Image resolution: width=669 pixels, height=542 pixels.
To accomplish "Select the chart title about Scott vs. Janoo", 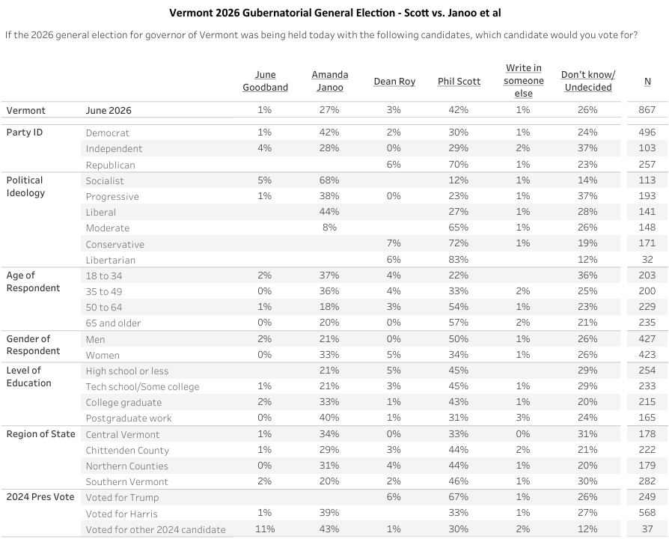I will tap(335, 13).
